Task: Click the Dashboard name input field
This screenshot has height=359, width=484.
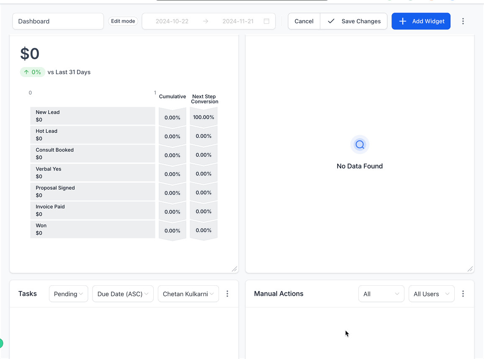Action: [58, 21]
